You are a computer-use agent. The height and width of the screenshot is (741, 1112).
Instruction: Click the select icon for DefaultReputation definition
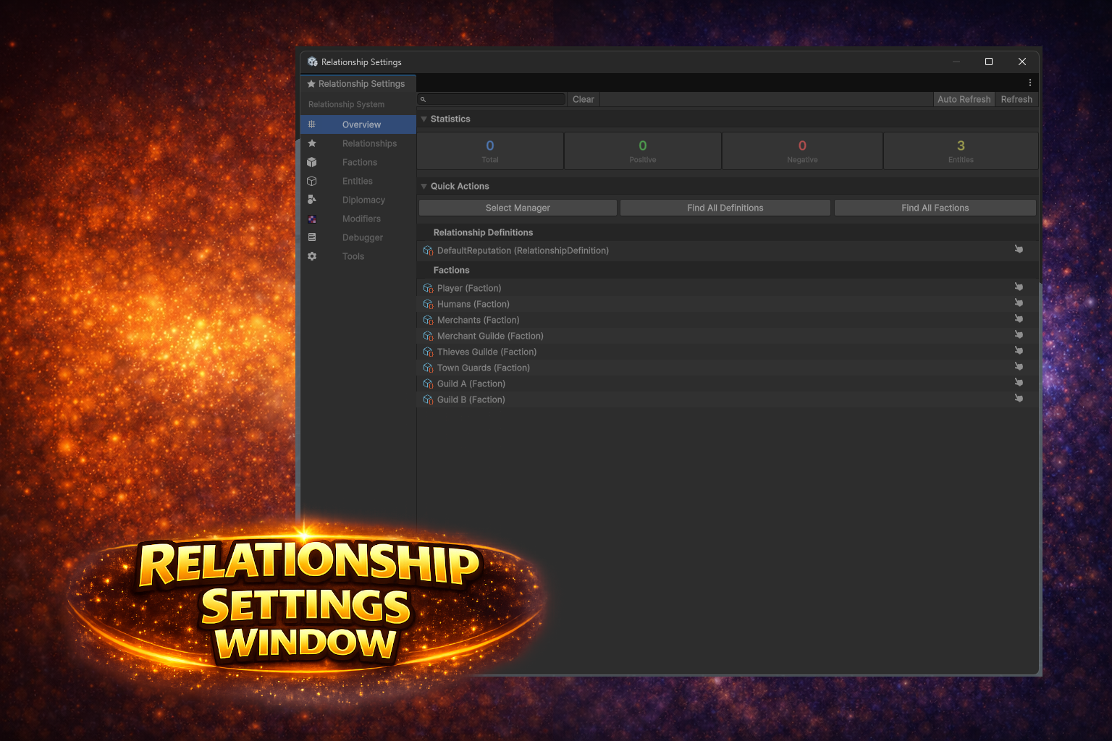(1019, 250)
